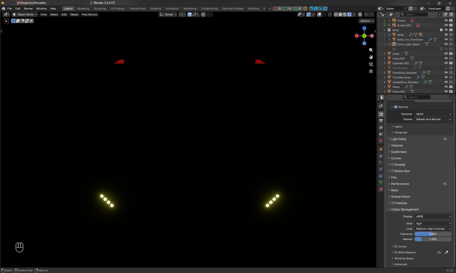
Task: Open the Global transform orientation dropdown
Action: (168, 14)
